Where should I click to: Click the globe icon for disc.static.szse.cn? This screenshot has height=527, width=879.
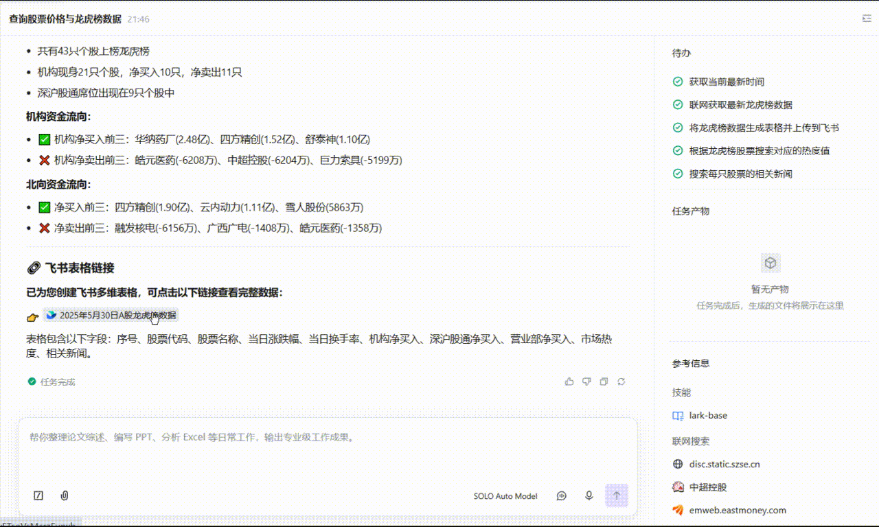(x=678, y=465)
